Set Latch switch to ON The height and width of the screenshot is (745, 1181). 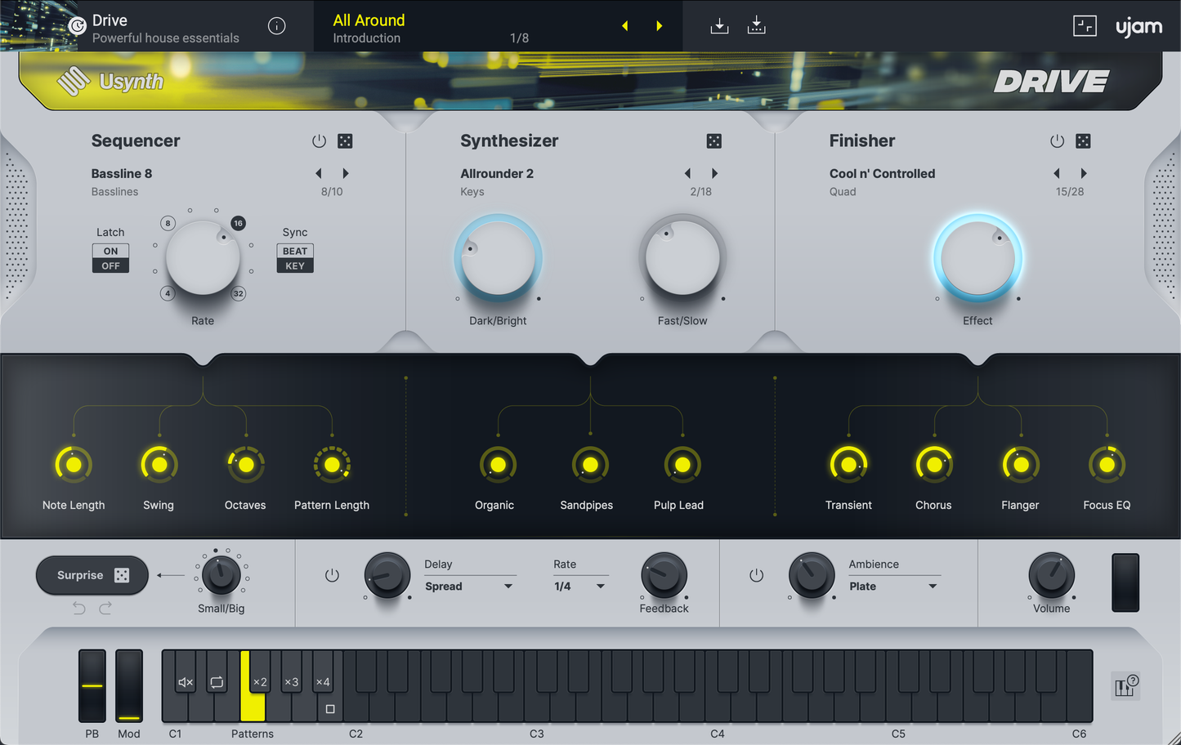tap(110, 251)
